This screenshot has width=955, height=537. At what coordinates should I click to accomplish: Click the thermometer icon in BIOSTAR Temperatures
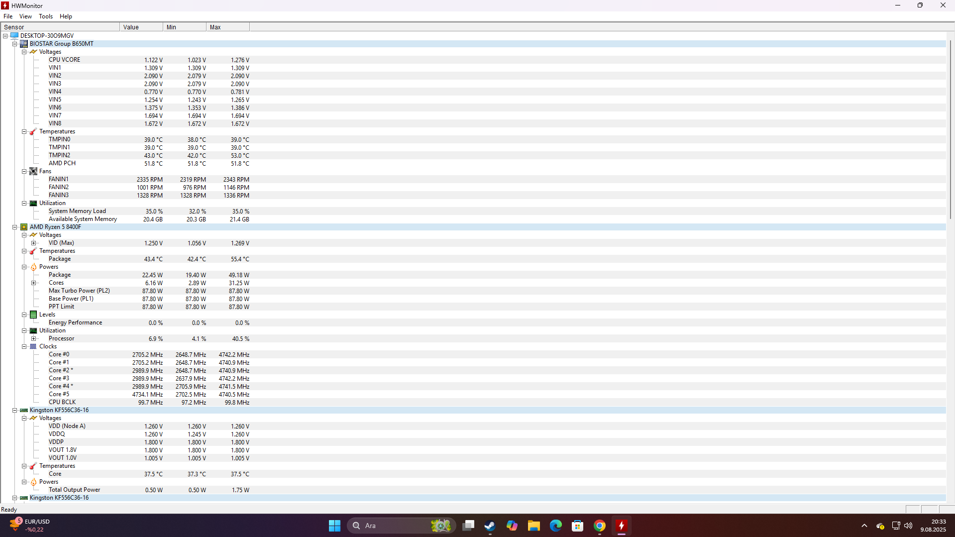coord(33,131)
